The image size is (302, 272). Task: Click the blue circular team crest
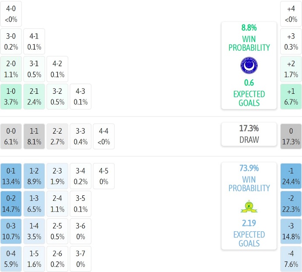[x=249, y=66]
